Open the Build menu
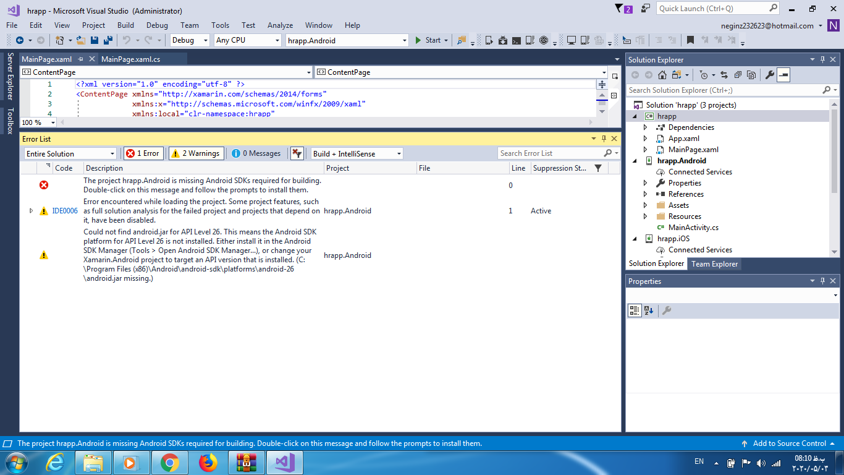Screen dimensions: 844x475 pyautogui.click(x=125, y=25)
